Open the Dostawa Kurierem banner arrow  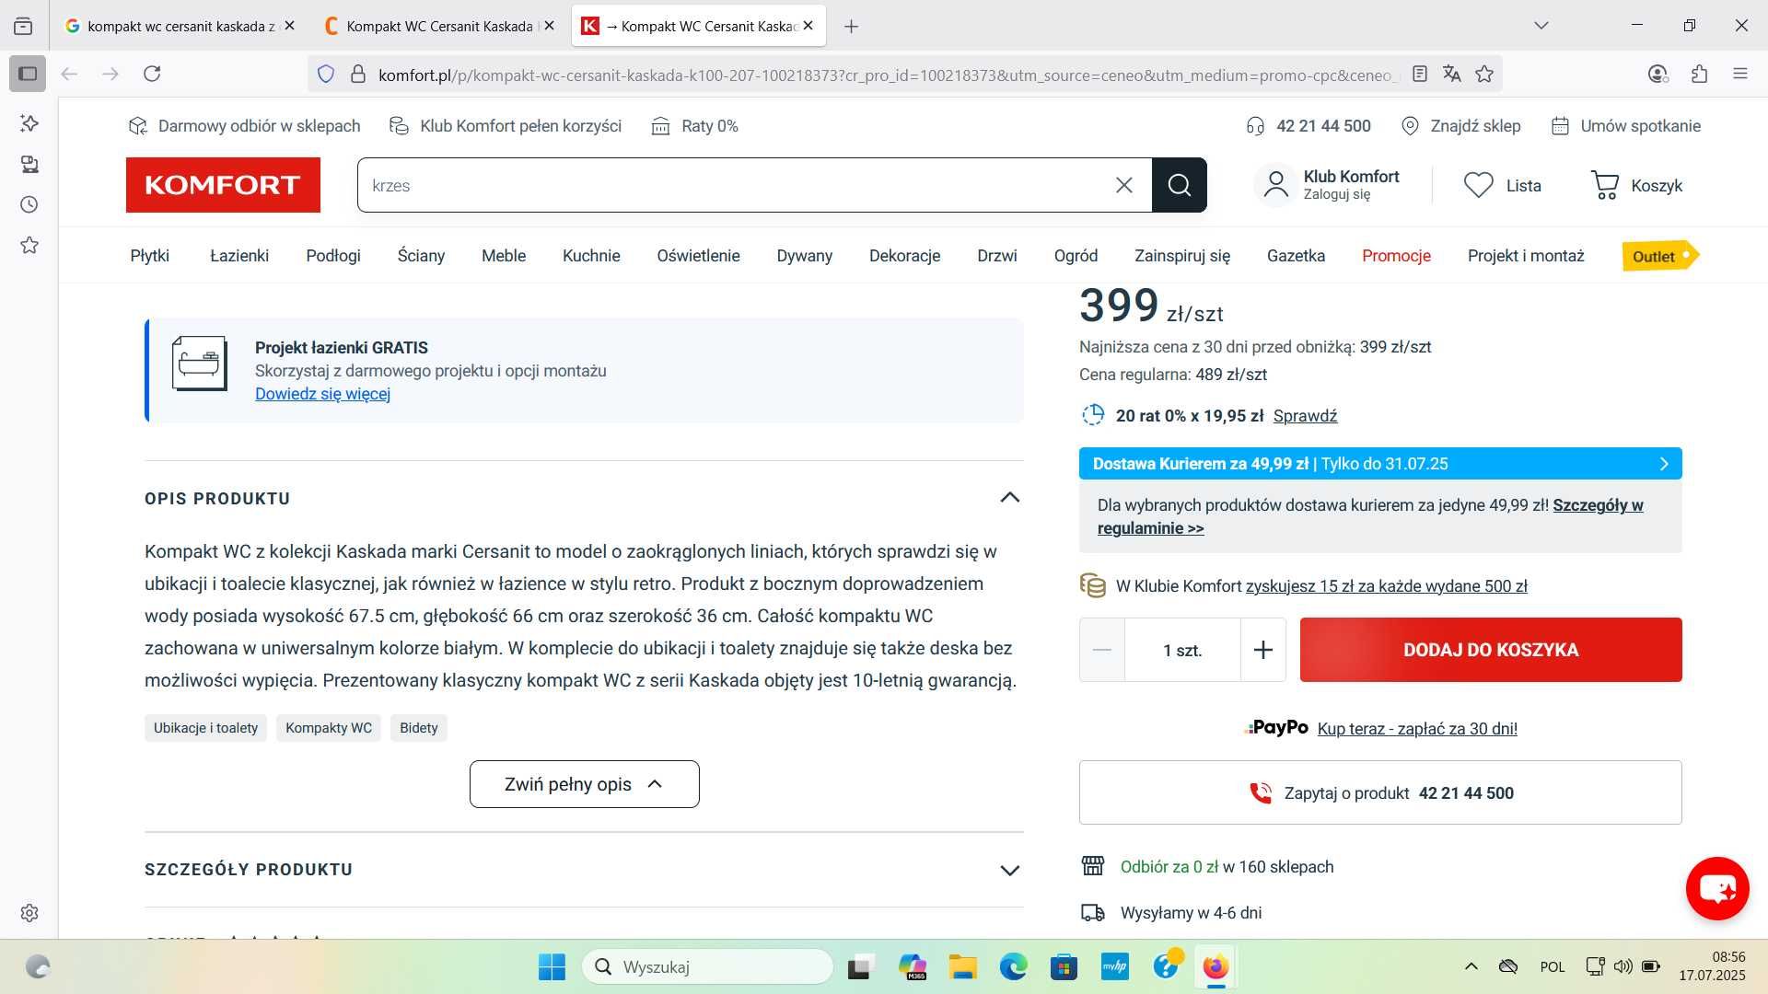1664,464
